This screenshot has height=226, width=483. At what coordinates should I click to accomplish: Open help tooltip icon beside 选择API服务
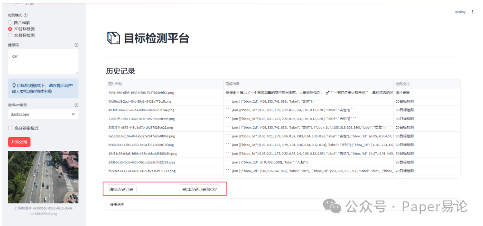pyautogui.click(x=76, y=105)
